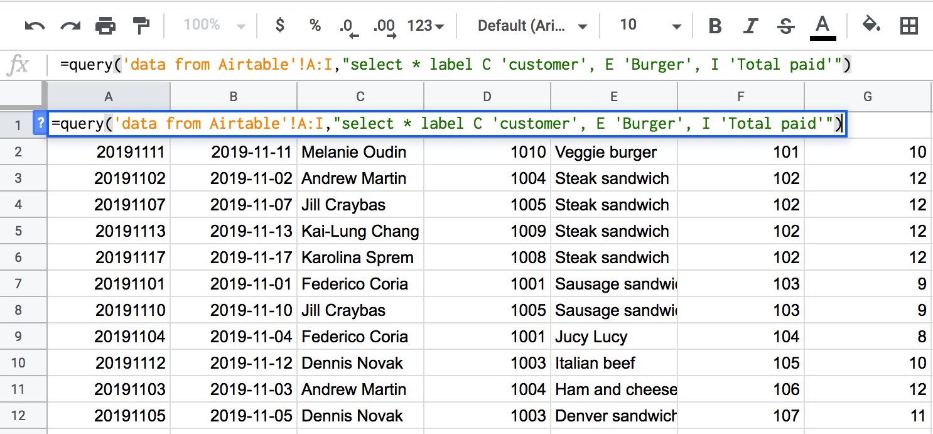Viewport: 933px width, 434px height.
Task: Open the fill color bucket
Action: pos(871,25)
